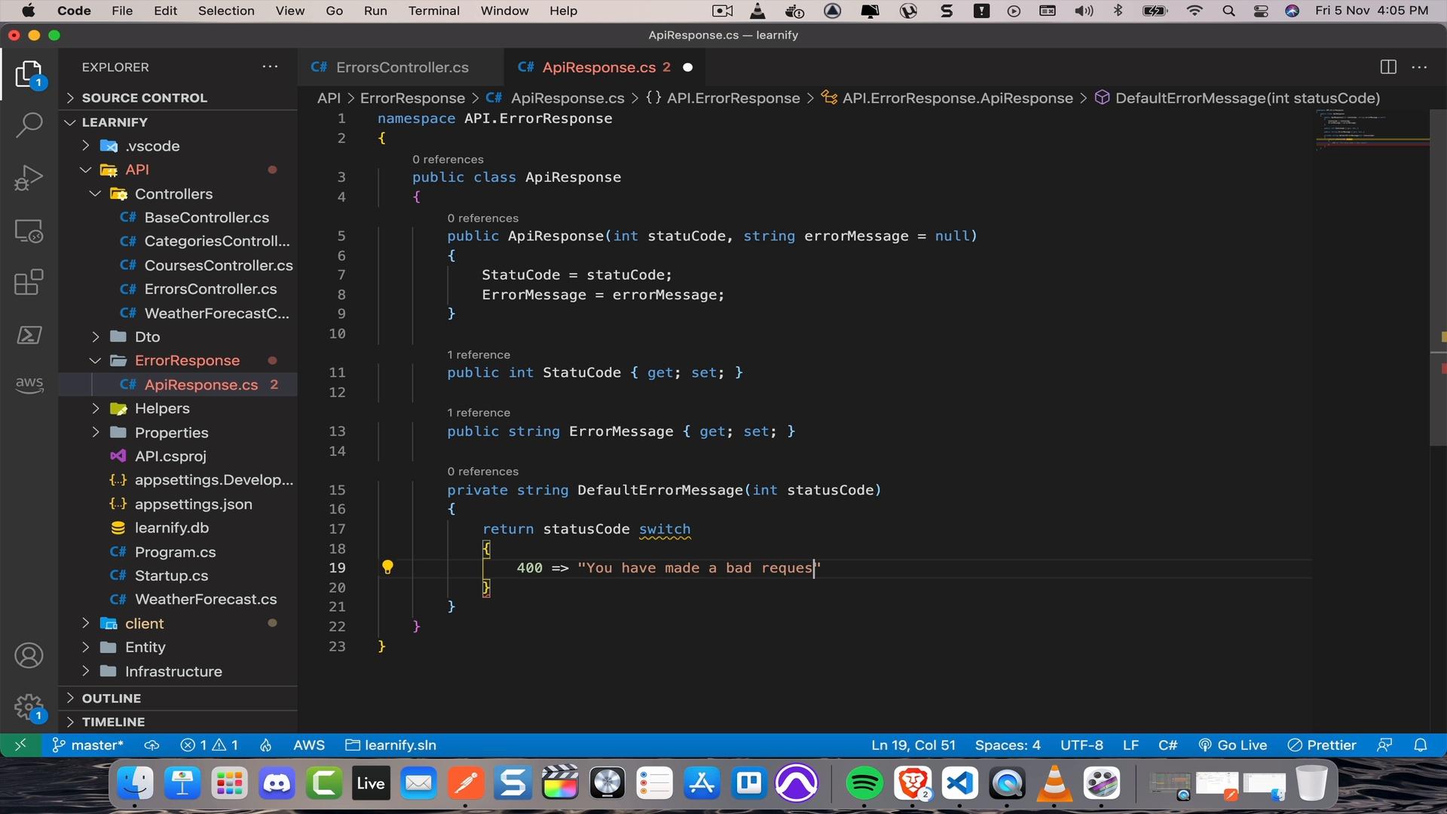Click the feedback icon in status bar

click(1384, 745)
